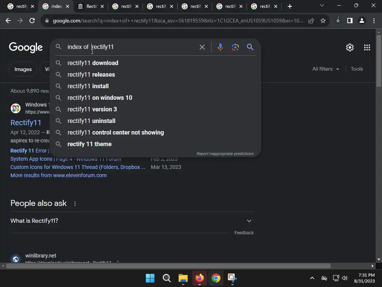Clear the search box with X icon

[x=202, y=47]
